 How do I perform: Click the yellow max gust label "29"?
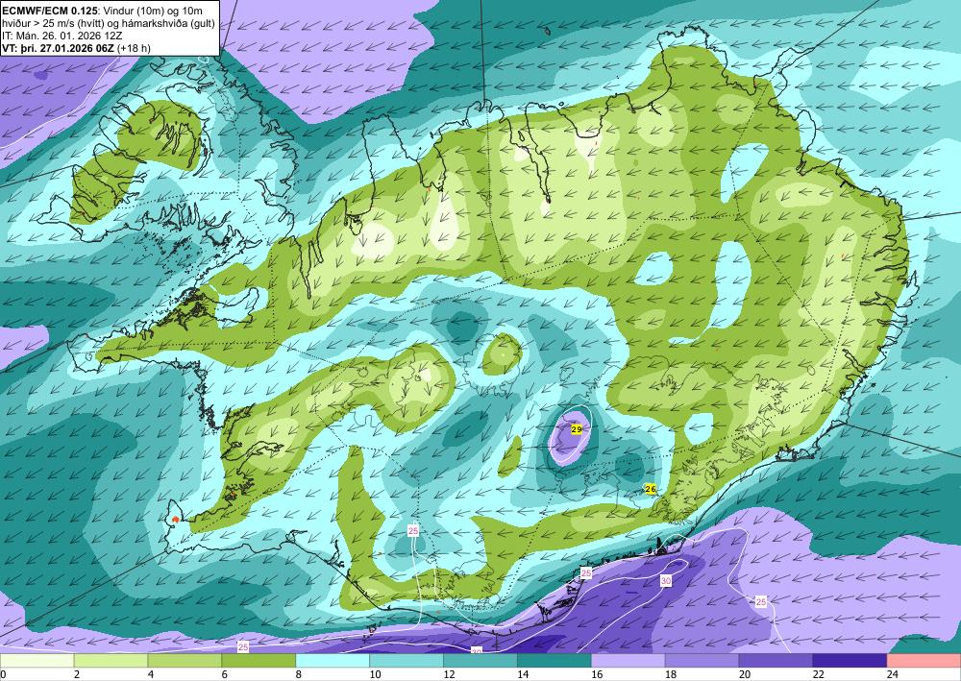(576, 429)
